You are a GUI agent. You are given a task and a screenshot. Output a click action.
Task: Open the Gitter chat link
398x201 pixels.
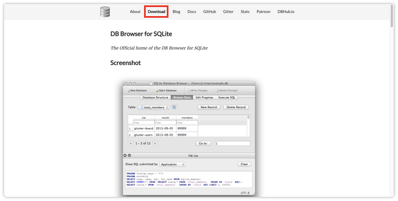tap(228, 12)
